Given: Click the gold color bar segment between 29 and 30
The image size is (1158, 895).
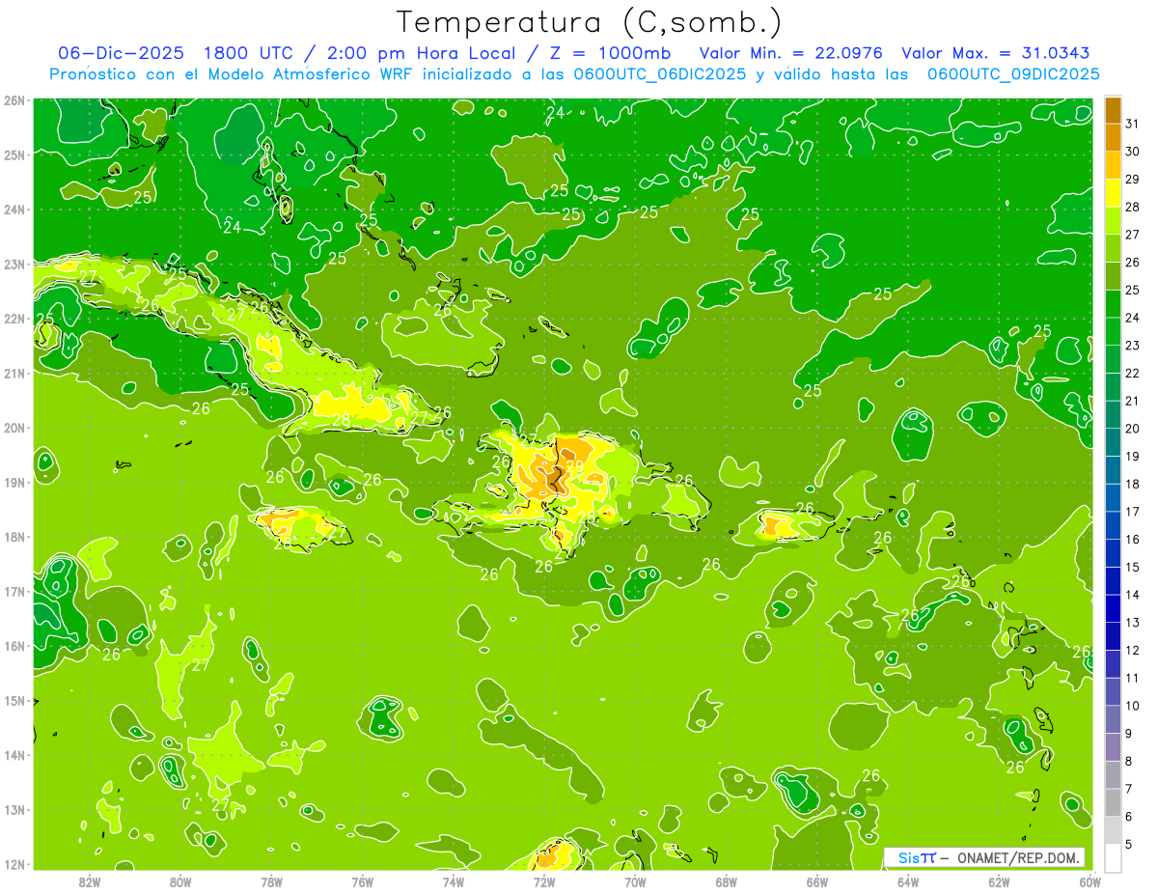Looking at the screenshot, I should click(1113, 166).
